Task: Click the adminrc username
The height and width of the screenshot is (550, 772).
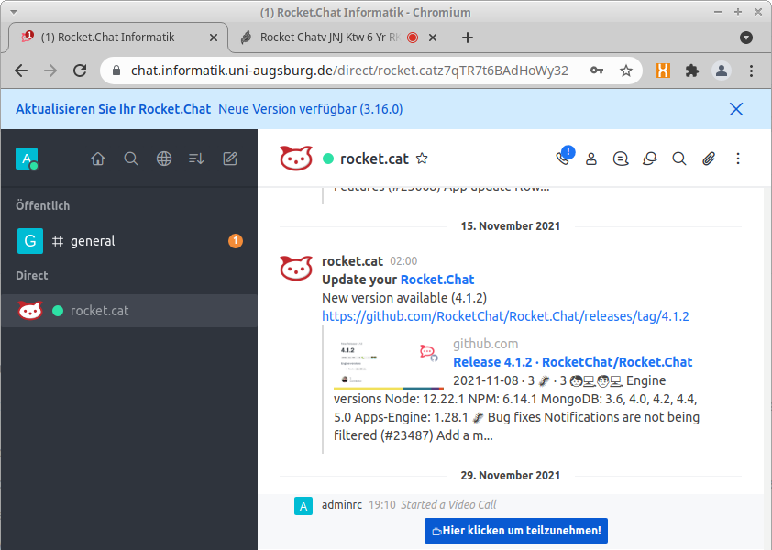Action: [x=342, y=505]
